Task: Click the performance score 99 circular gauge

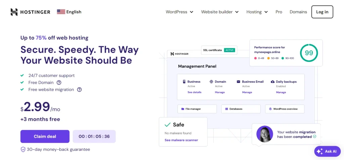Action: point(309,53)
